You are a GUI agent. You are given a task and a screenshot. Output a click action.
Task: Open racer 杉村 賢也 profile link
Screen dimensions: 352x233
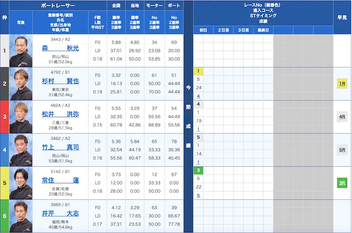pos(60,81)
